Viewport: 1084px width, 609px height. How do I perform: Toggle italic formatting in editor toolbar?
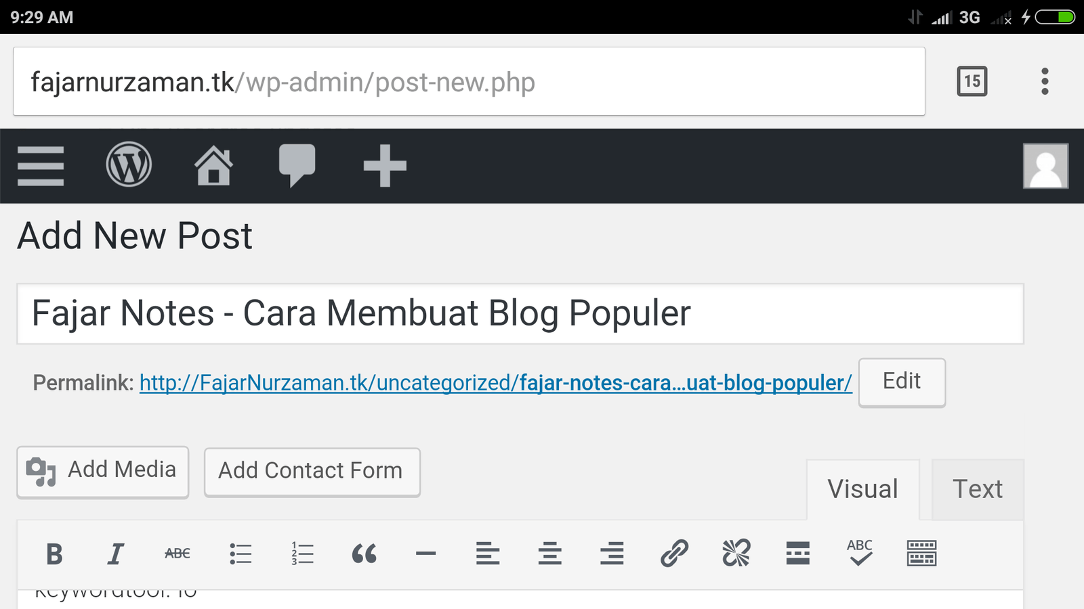coord(116,554)
